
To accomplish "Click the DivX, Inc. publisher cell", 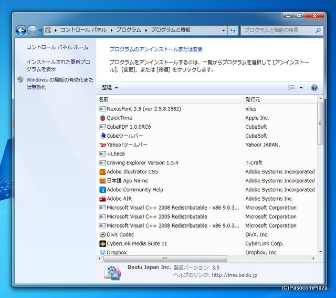I will [x=257, y=234].
